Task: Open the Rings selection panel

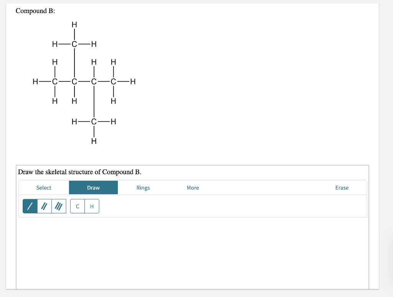Action: point(143,188)
